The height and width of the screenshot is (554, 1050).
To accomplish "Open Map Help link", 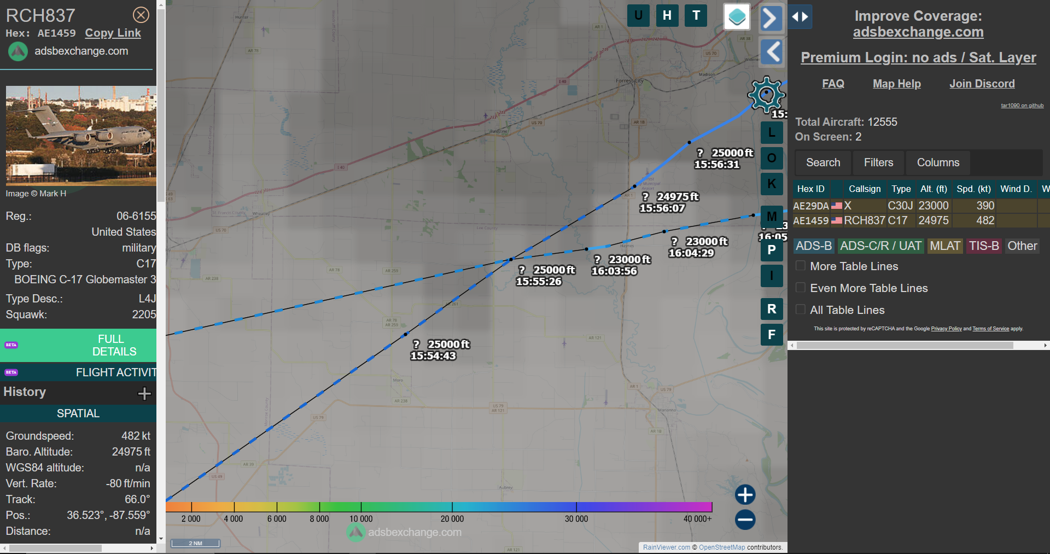I will tap(896, 84).
